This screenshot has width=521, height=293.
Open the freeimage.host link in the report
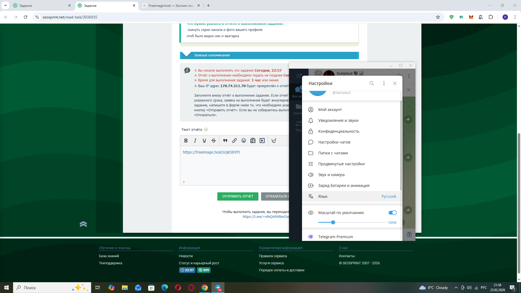click(x=211, y=152)
